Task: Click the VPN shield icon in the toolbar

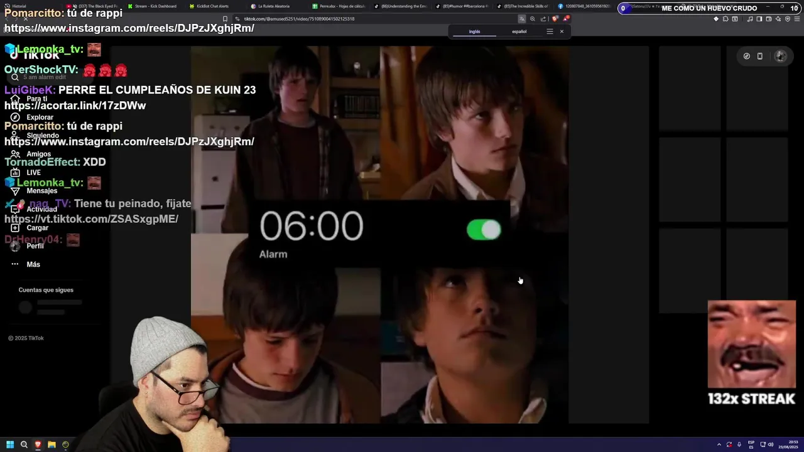Action: pyautogui.click(x=788, y=19)
